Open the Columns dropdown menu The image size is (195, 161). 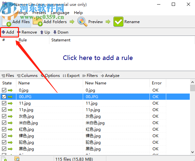click(27, 76)
